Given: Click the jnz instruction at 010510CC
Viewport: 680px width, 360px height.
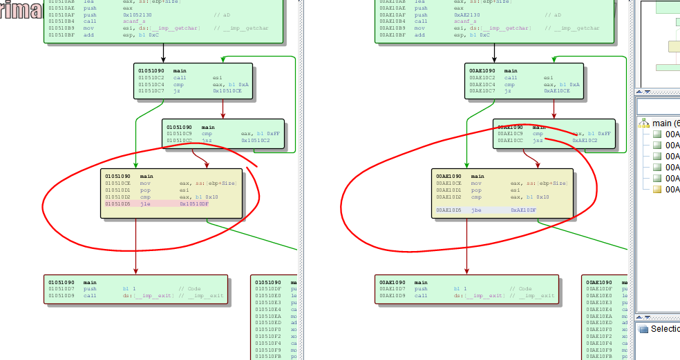Looking at the screenshot, I should (207, 140).
